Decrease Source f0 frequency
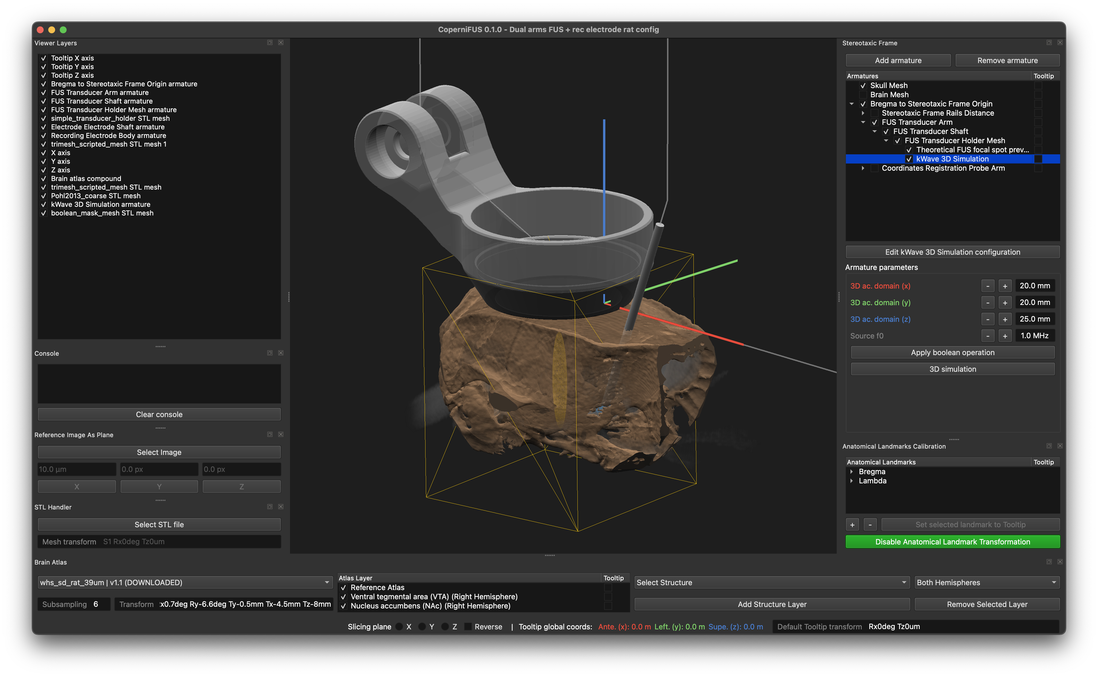1098x677 pixels. point(988,336)
